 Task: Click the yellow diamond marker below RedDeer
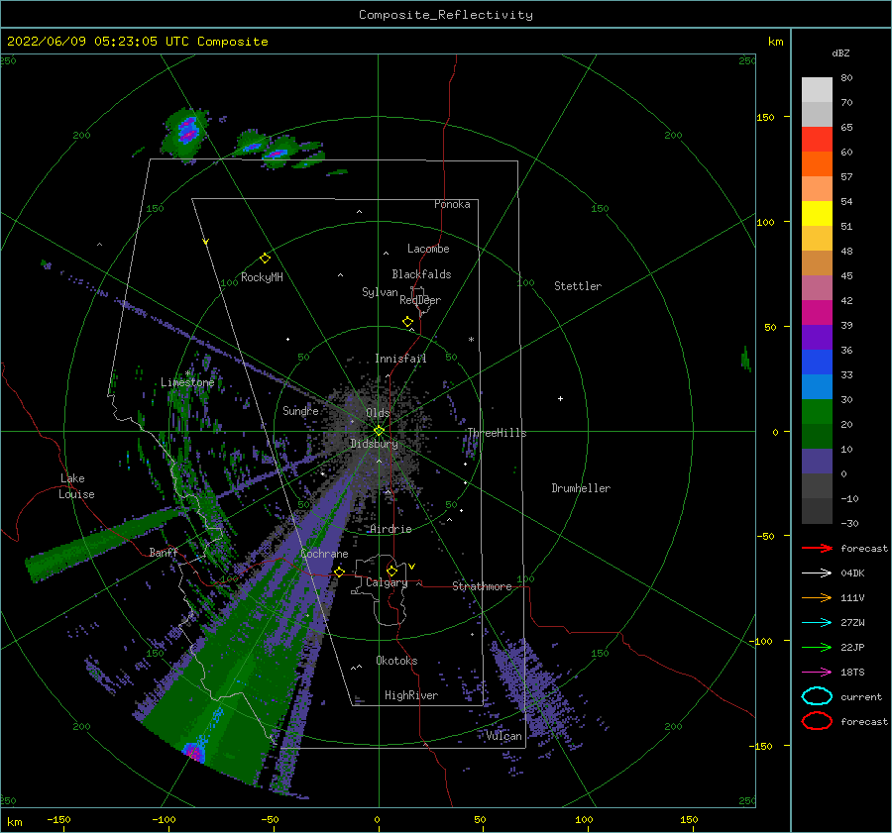point(407,322)
